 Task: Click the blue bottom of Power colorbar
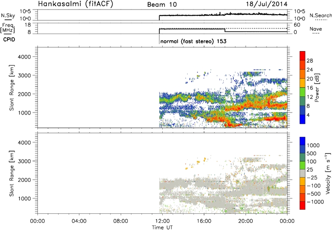tap(303, 119)
